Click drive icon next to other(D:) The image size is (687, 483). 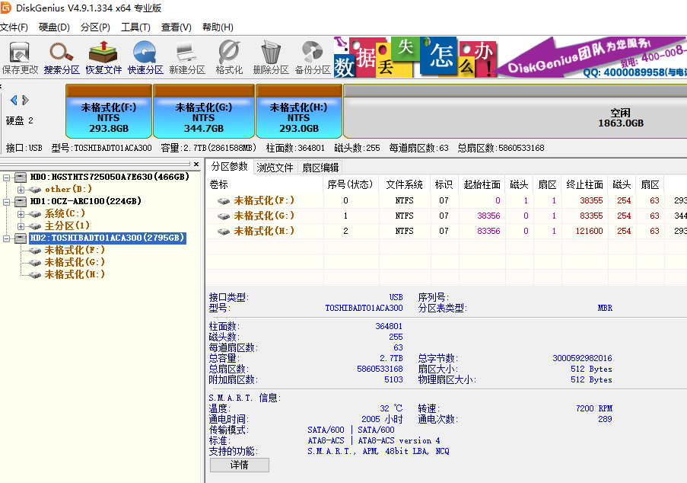[x=34, y=190]
